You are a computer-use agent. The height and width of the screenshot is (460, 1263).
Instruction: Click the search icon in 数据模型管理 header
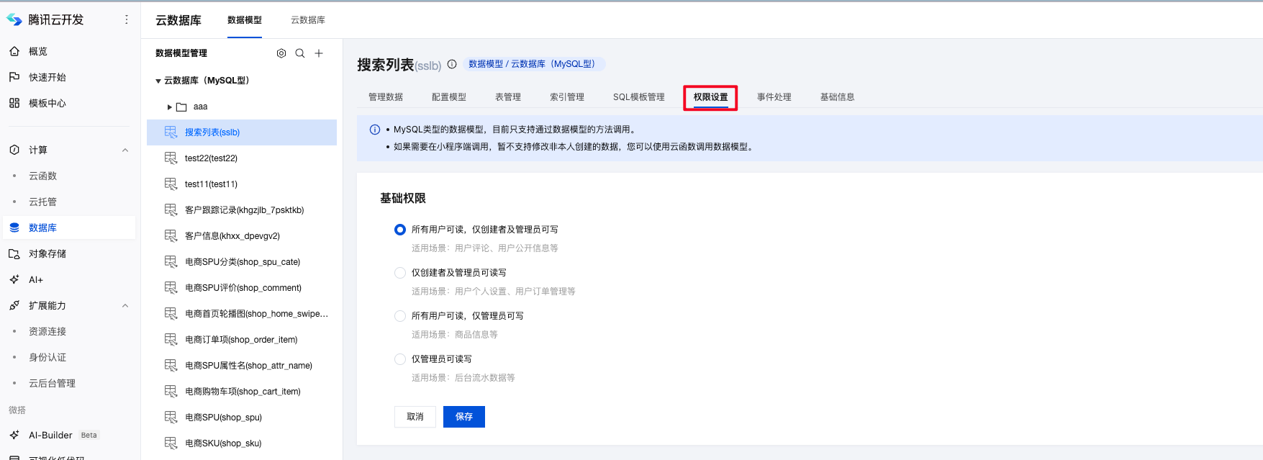point(300,53)
